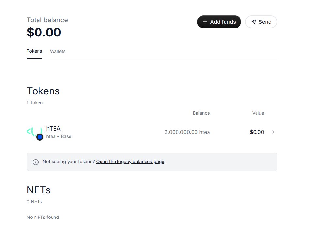The image size is (310, 225).
Task: Click the blue Base network badge
Action: tap(40, 137)
